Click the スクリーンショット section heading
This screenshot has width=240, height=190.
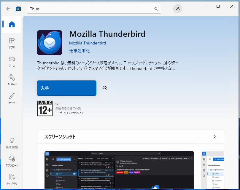click(60, 137)
